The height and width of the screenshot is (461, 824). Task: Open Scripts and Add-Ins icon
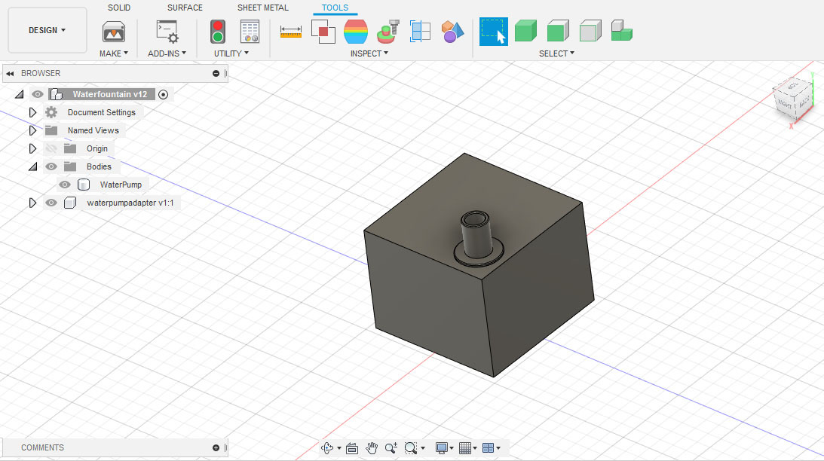tap(167, 32)
